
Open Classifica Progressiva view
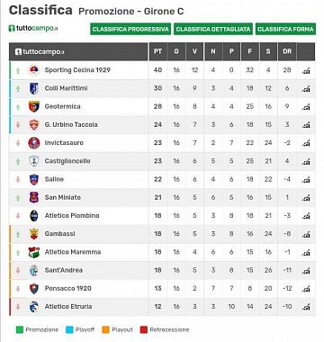[x=130, y=29]
